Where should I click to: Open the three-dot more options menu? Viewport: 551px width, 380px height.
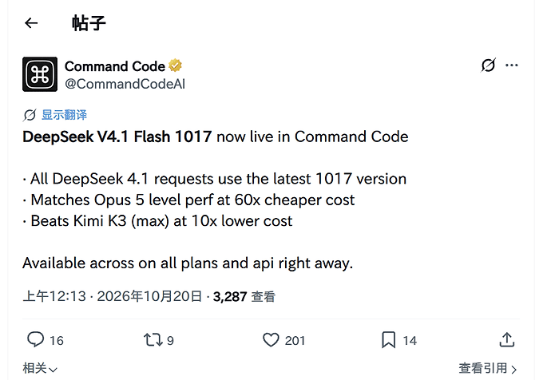pyautogui.click(x=512, y=65)
